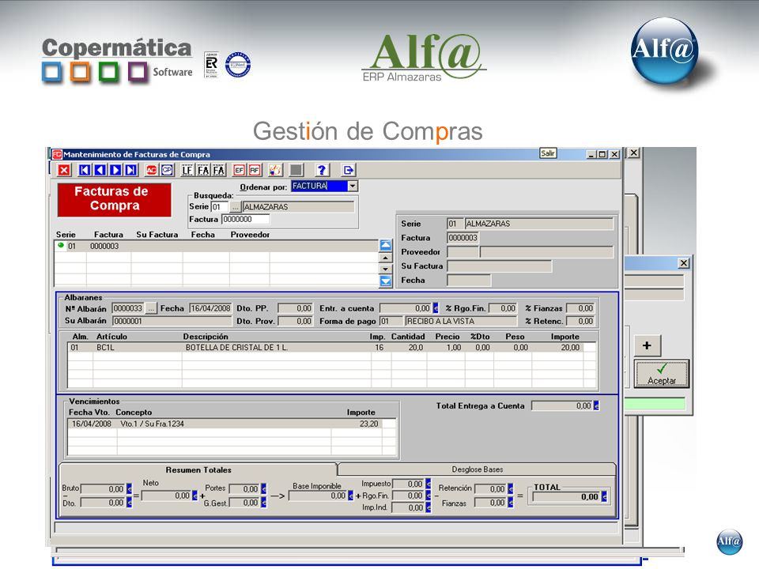Click the red AC toolbar icon
This screenshot has height=569, width=759.
(x=152, y=170)
